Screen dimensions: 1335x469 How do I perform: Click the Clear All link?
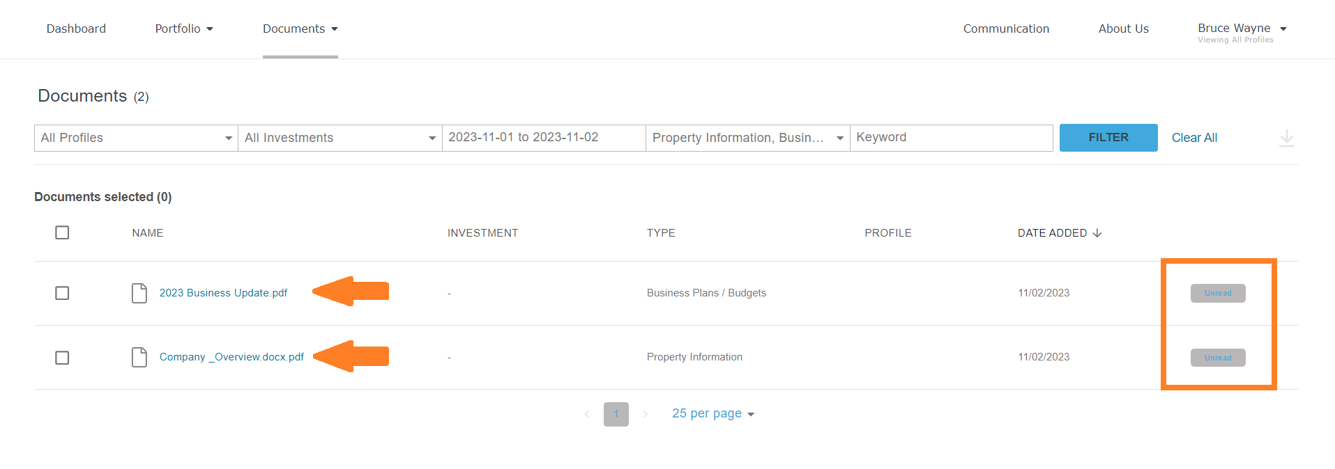tap(1194, 138)
